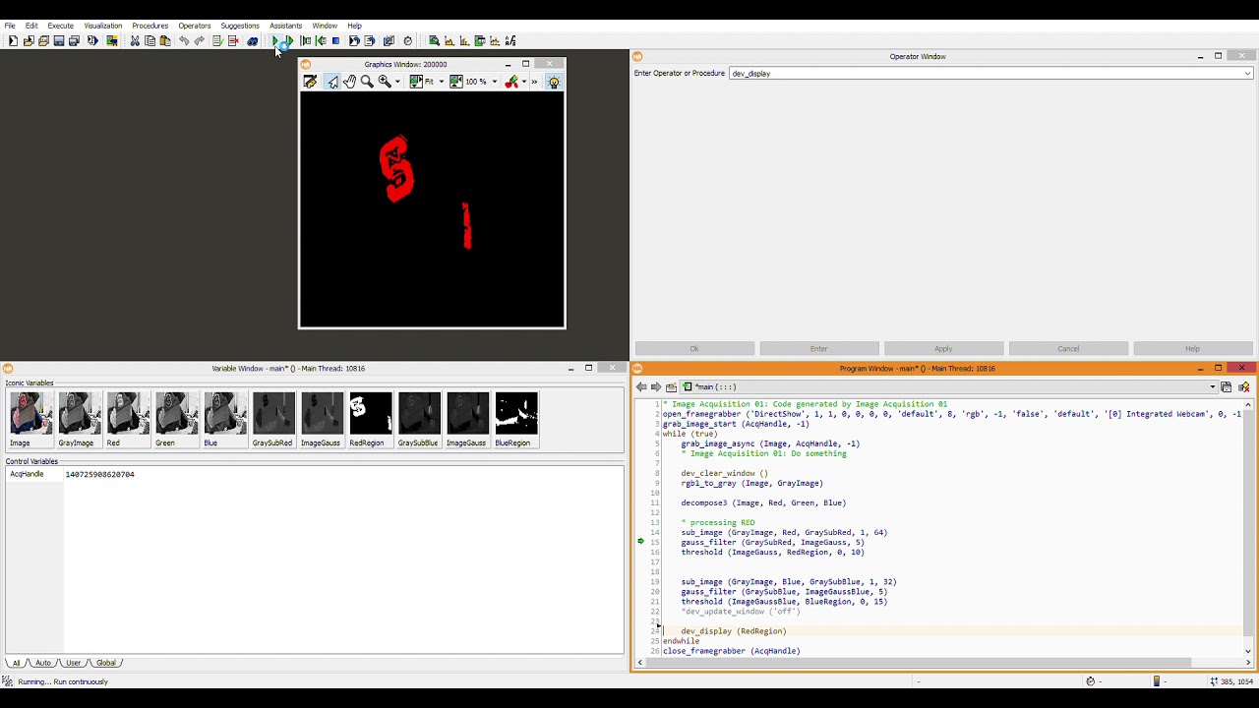The height and width of the screenshot is (708, 1259).
Task: Click the AcqHandle control variable row
Action: pyautogui.click(x=315, y=474)
